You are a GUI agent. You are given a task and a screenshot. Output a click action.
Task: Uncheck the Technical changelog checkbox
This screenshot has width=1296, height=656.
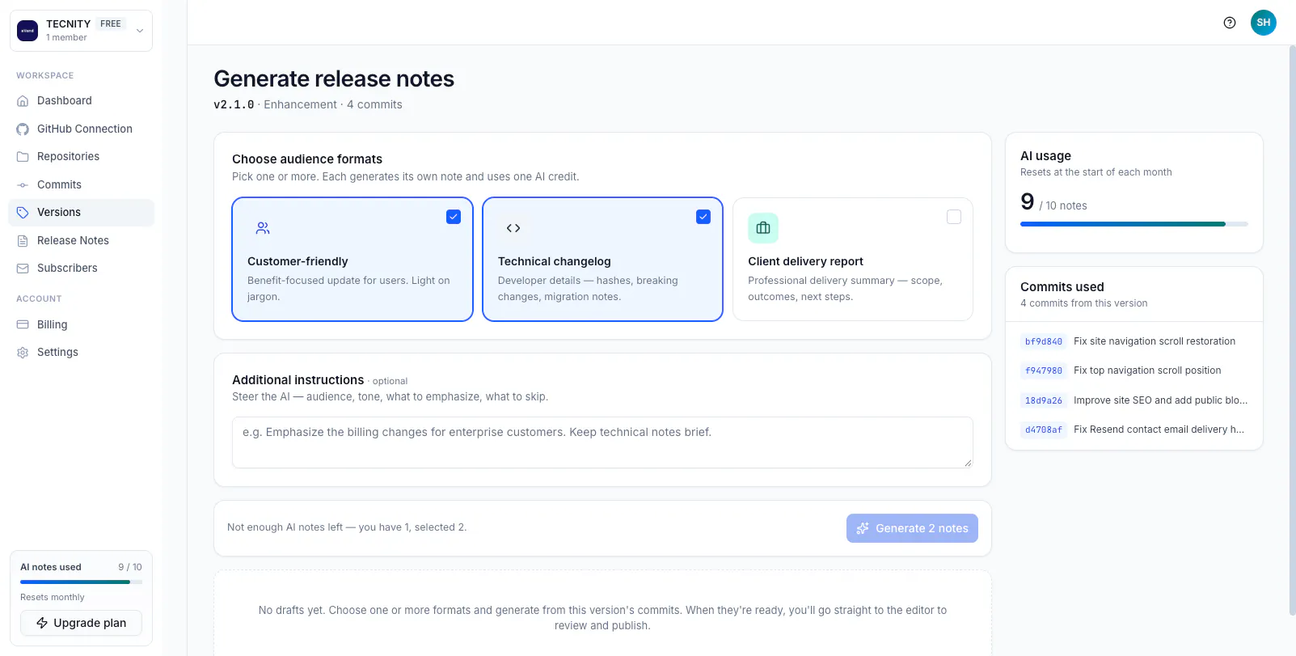point(703,217)
